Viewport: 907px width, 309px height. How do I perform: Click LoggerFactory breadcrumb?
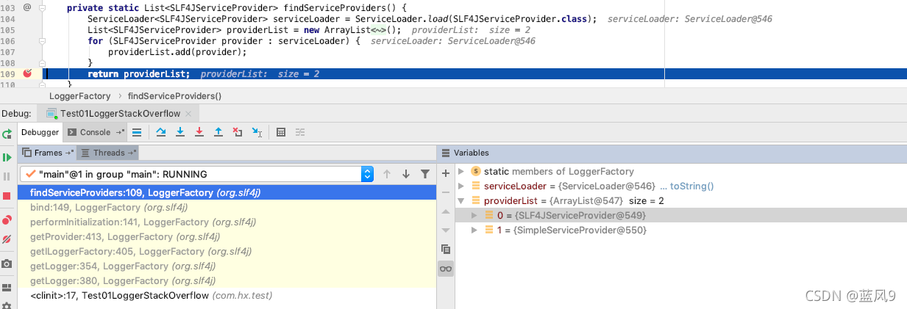pos(79,96)
